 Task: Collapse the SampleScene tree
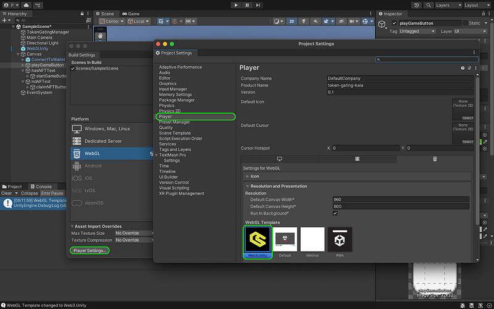pyautogui.click(x=13, y=27)
